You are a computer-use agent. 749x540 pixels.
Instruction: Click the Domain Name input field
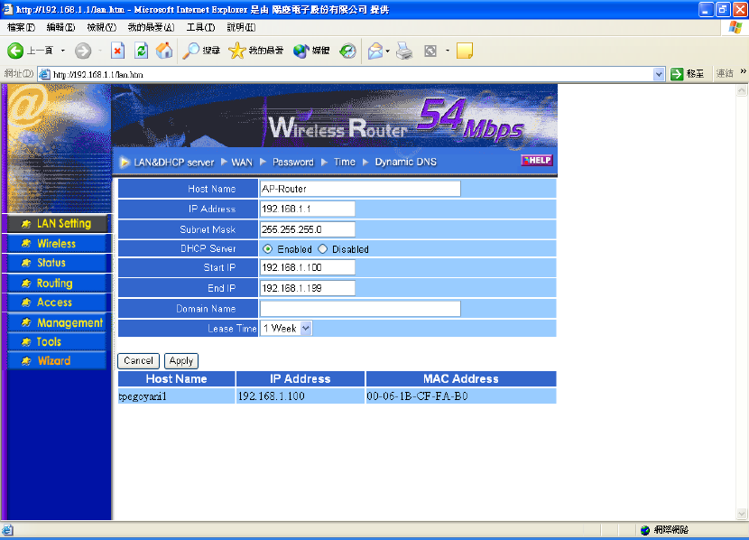point(360,309)
